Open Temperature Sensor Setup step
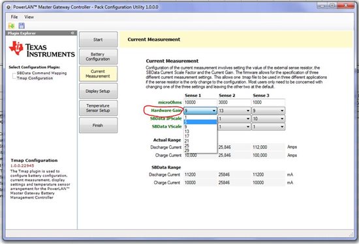 (98, 108)
